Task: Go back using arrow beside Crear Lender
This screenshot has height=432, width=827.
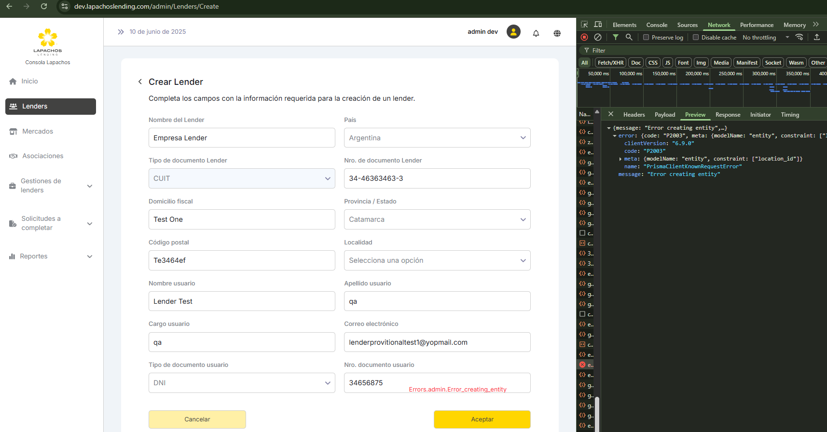Action: (x=140, y=82)
